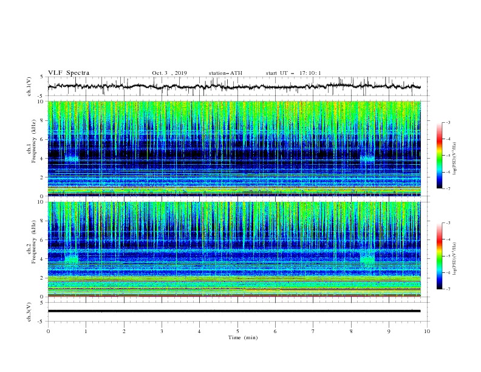Click the "ch.1(V)" waveform axis label
This screenshot has height=372, width=481.
29,86
